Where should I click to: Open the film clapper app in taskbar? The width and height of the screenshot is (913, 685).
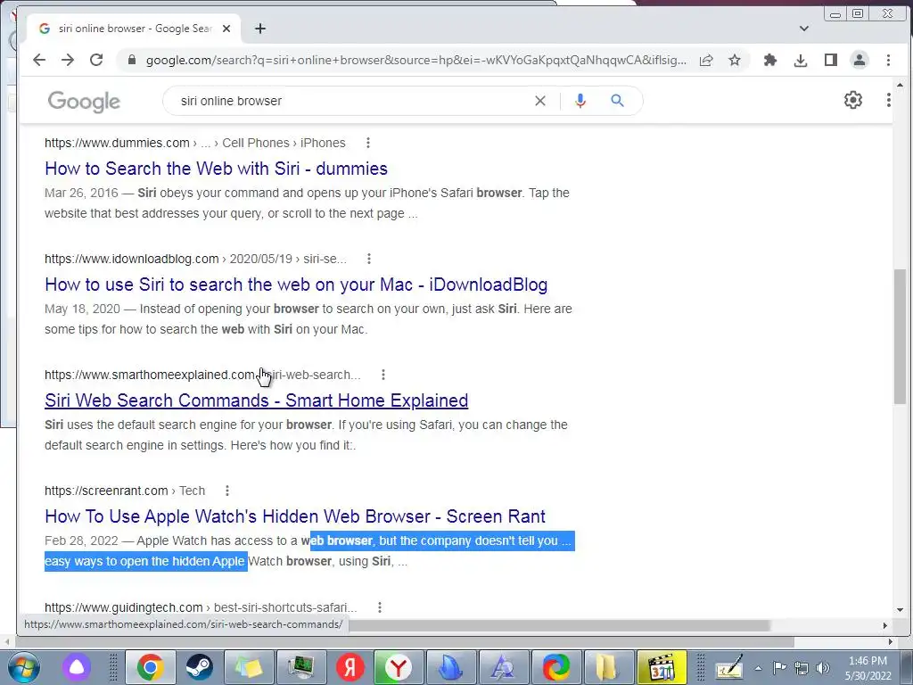pyautogui.click(x=662, y=667)
